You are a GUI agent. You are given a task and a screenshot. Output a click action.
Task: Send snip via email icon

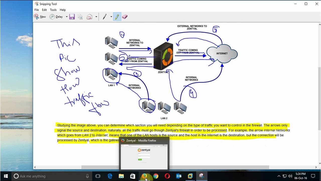click(89, 17)
